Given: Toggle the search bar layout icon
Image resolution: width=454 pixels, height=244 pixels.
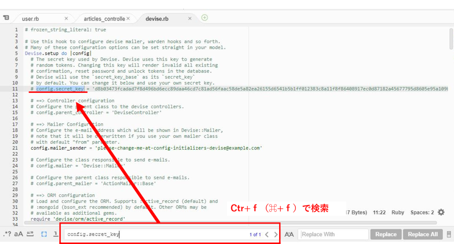Looking at the screenshot, I should point(449,234).
